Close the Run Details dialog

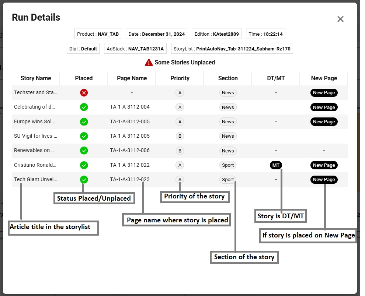pyautogui.click(x=340, y=19)
